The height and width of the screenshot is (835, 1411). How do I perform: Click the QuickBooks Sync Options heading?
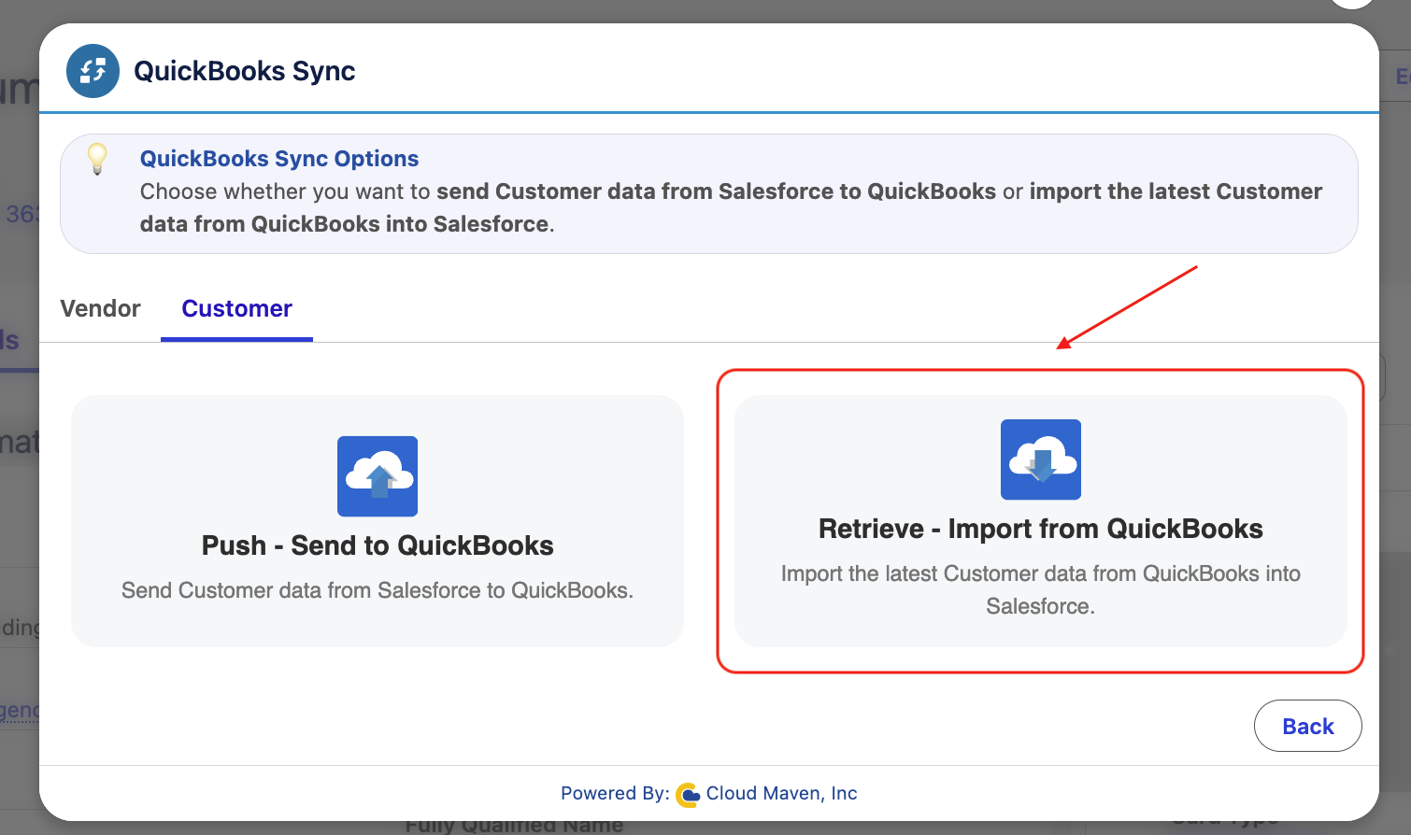(279, 159)
